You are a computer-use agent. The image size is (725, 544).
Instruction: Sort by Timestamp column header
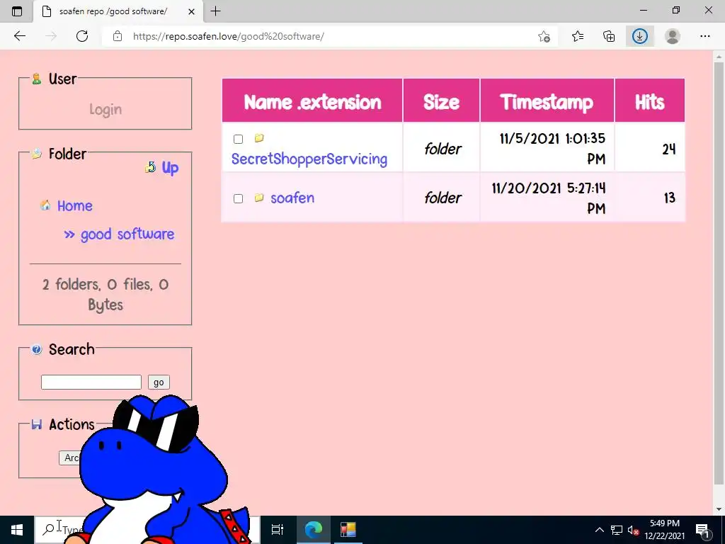tap(547, 102)
